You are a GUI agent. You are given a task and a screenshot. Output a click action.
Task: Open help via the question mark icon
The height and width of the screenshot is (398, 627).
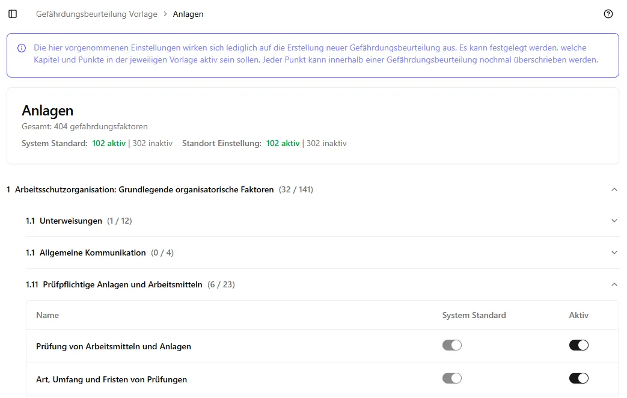[x=608, y=14]
